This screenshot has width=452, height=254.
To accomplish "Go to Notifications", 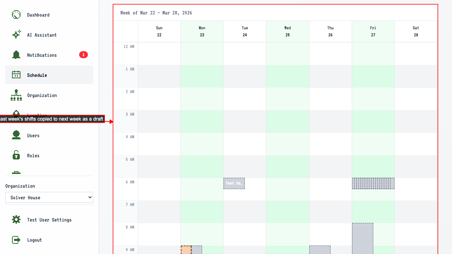I will click(49, 55).
